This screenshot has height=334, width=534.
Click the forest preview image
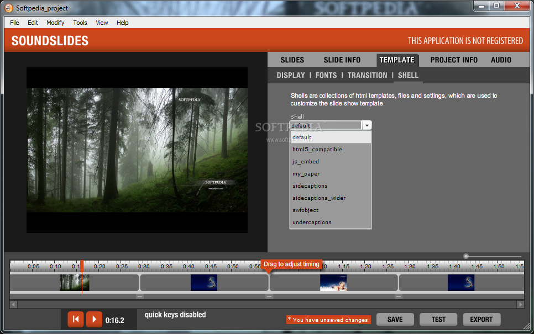pyautogui.click(x=137, y=150)
